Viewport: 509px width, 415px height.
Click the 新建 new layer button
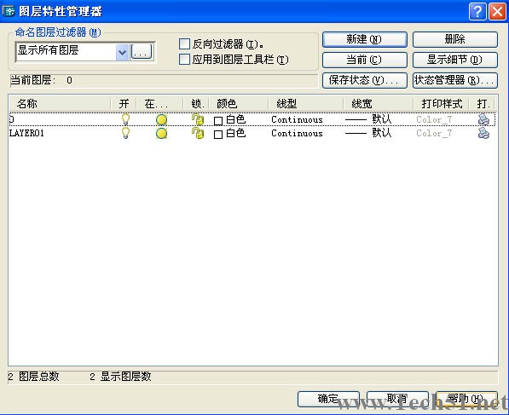tap(365, 39)
